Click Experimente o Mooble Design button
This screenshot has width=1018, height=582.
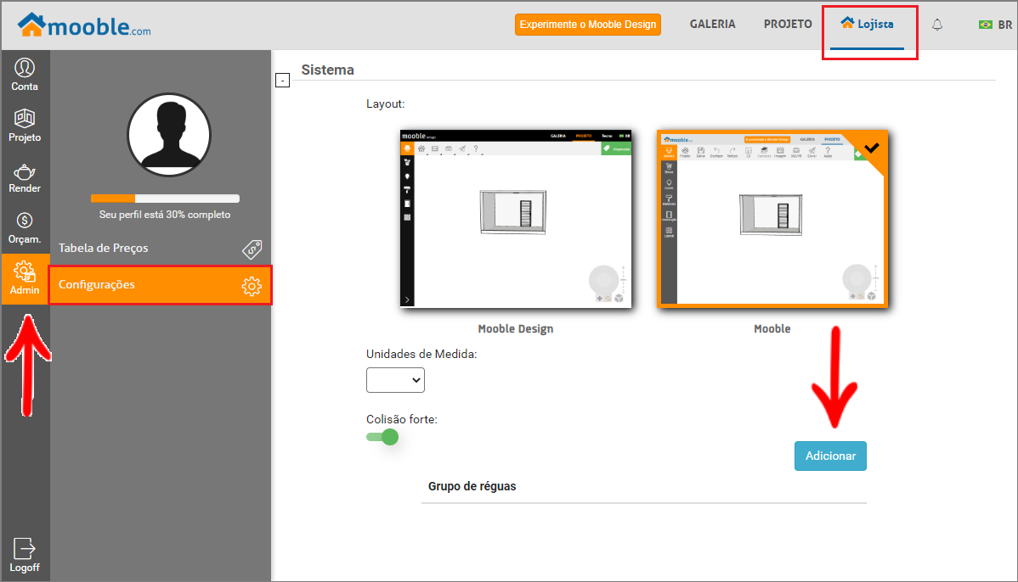click(587, 25)
